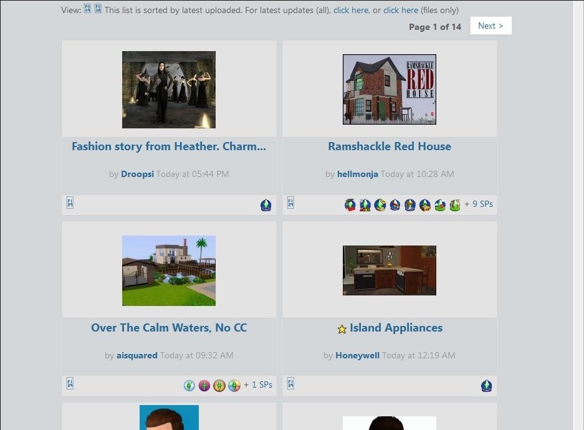Open the Next page with Next >
The image size is (584, 430).
pyautogui.click(x=491, y=26)
